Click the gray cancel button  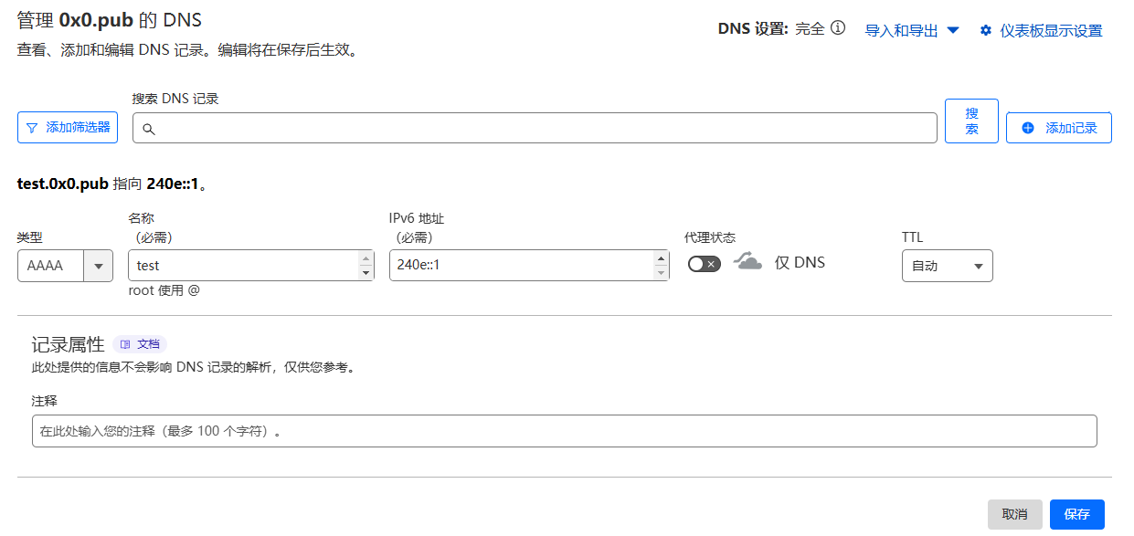point(1015,514)
